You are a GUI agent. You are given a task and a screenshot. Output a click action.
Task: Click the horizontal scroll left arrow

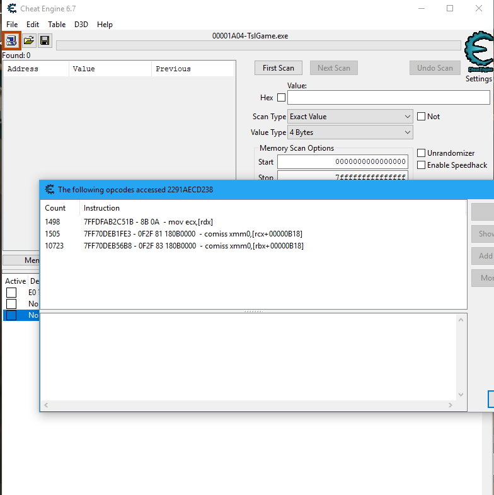pyautogui.click(x=46, y=405)
